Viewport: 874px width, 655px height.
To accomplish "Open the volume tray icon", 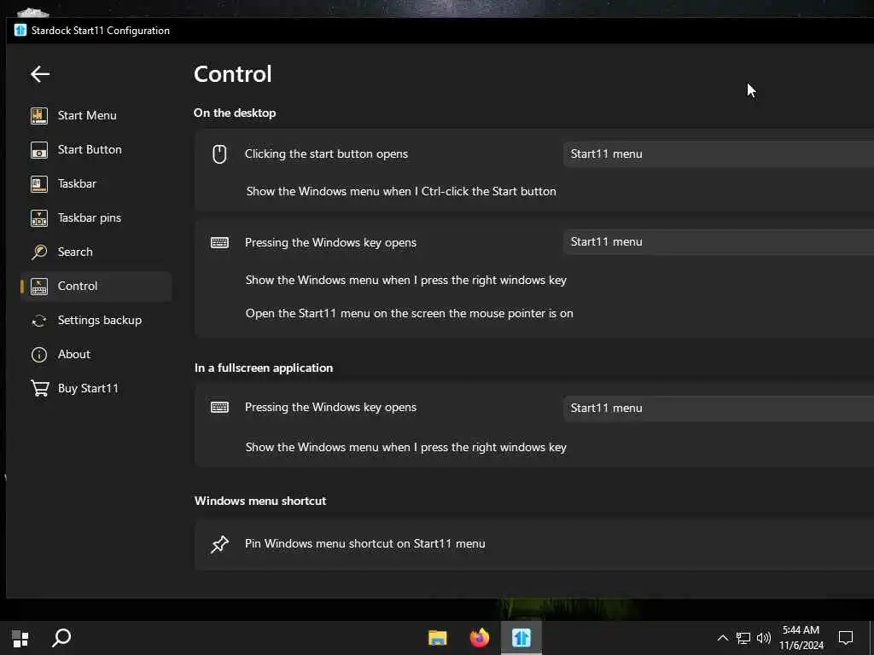I will 764,638.
